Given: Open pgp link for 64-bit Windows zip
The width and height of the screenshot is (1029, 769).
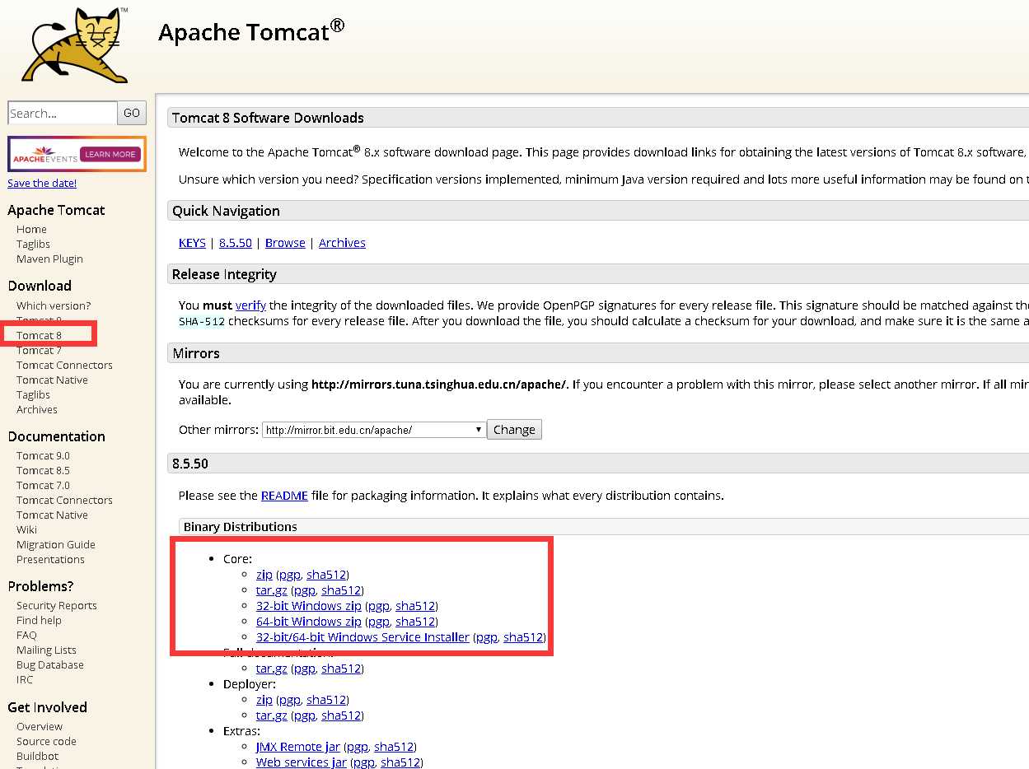Looking at the screenshot, I should click(378, 622).
